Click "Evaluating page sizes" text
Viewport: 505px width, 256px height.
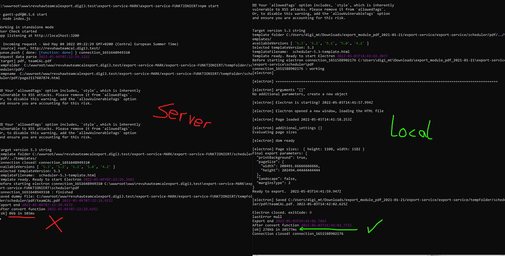pos(274,132)
